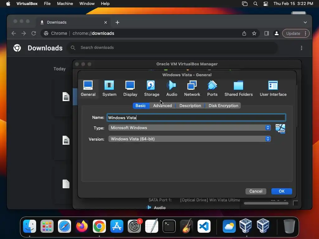This screenshot has height=239, width=319.
Task: Open Launchpad from the Dock
Action: pyautogui.click(x=47, y=226)
